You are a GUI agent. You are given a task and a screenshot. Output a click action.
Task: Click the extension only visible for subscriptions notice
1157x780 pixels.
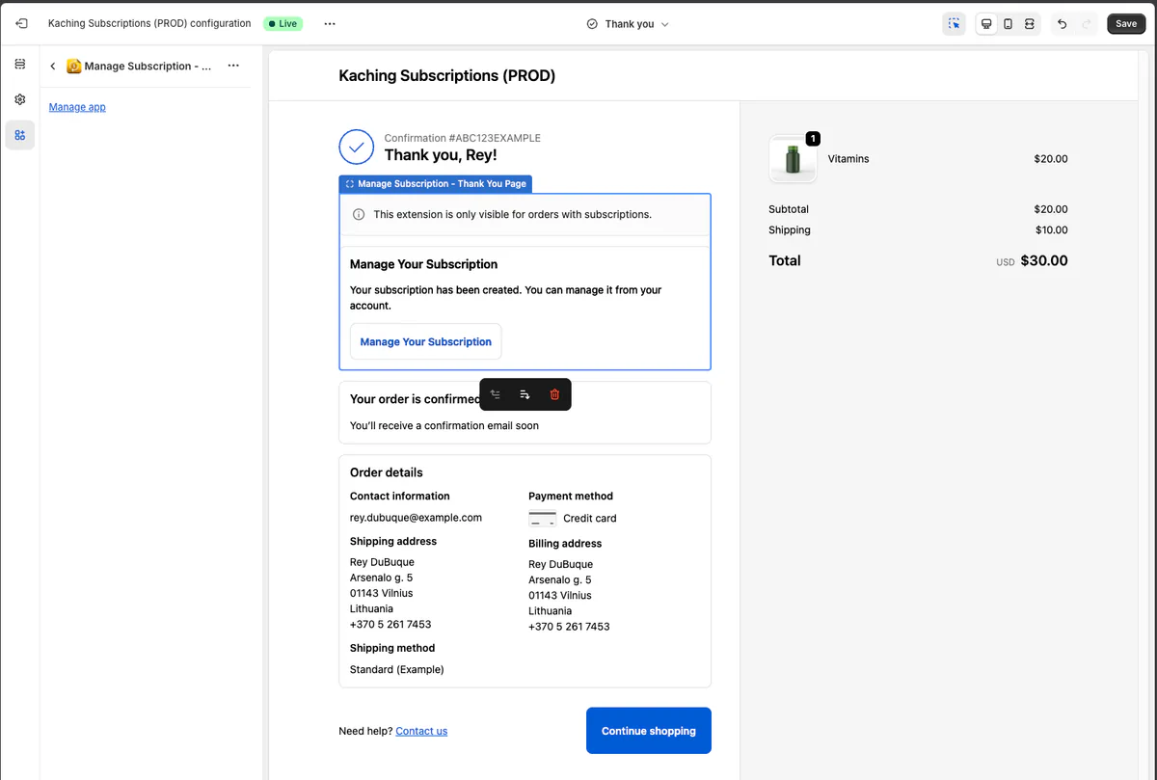tap(513, 214)
